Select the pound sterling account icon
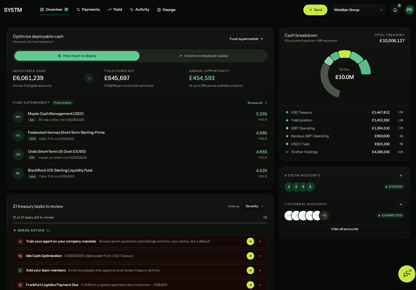 tap(289, 187)
